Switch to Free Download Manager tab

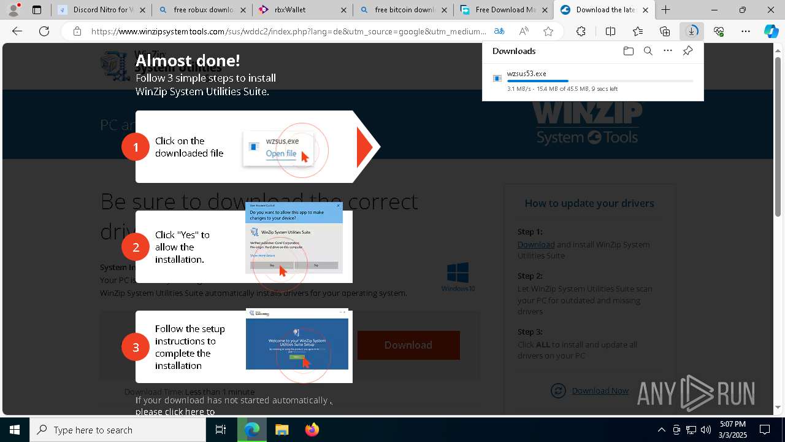click(x=504, y=10)
